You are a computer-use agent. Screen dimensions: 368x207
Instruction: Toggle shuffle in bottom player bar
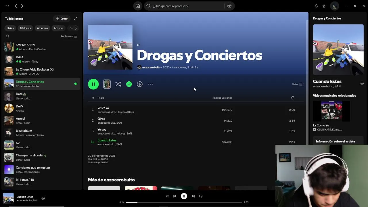[167, 196]
